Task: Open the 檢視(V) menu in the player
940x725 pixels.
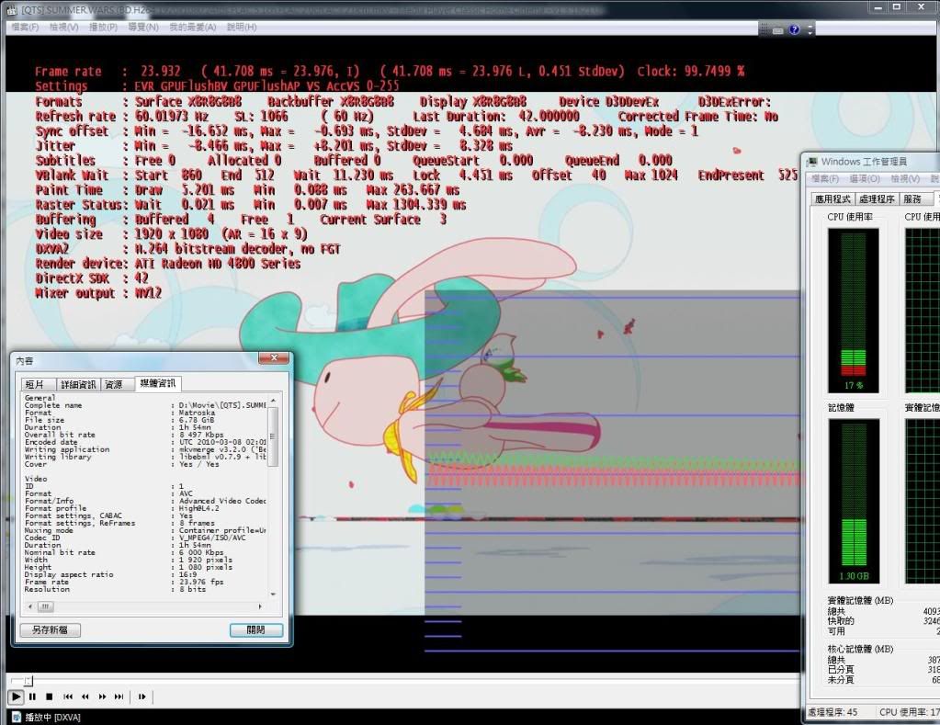Action: click(63, 27)
